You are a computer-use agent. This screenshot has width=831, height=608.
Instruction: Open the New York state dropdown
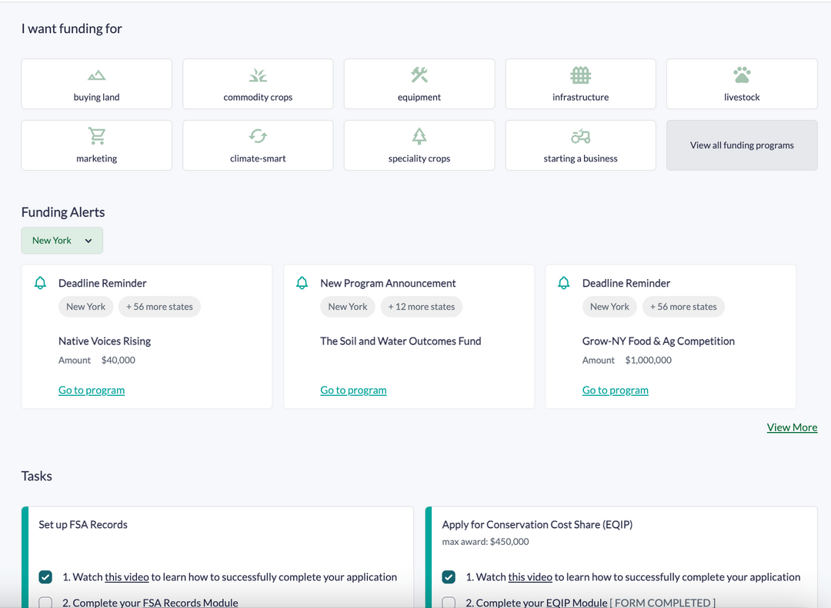click(x=62, y=240)
